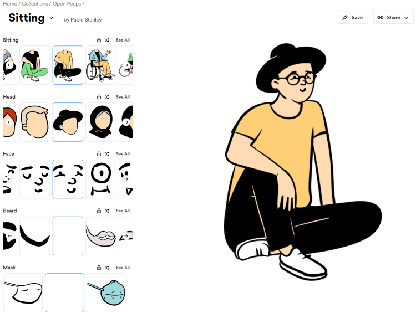Go to previous Sitting poses with left arrow
Image resolution: width=416 pixels, height=313 pixels.
[x=9, y=65]
